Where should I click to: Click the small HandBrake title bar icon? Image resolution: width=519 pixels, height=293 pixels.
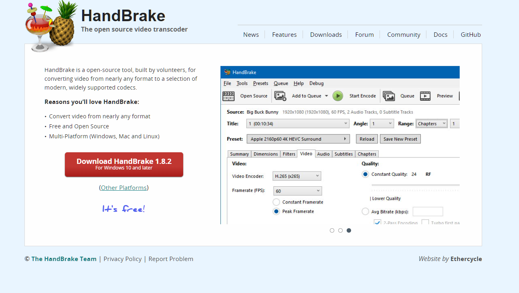pos(227,72)
